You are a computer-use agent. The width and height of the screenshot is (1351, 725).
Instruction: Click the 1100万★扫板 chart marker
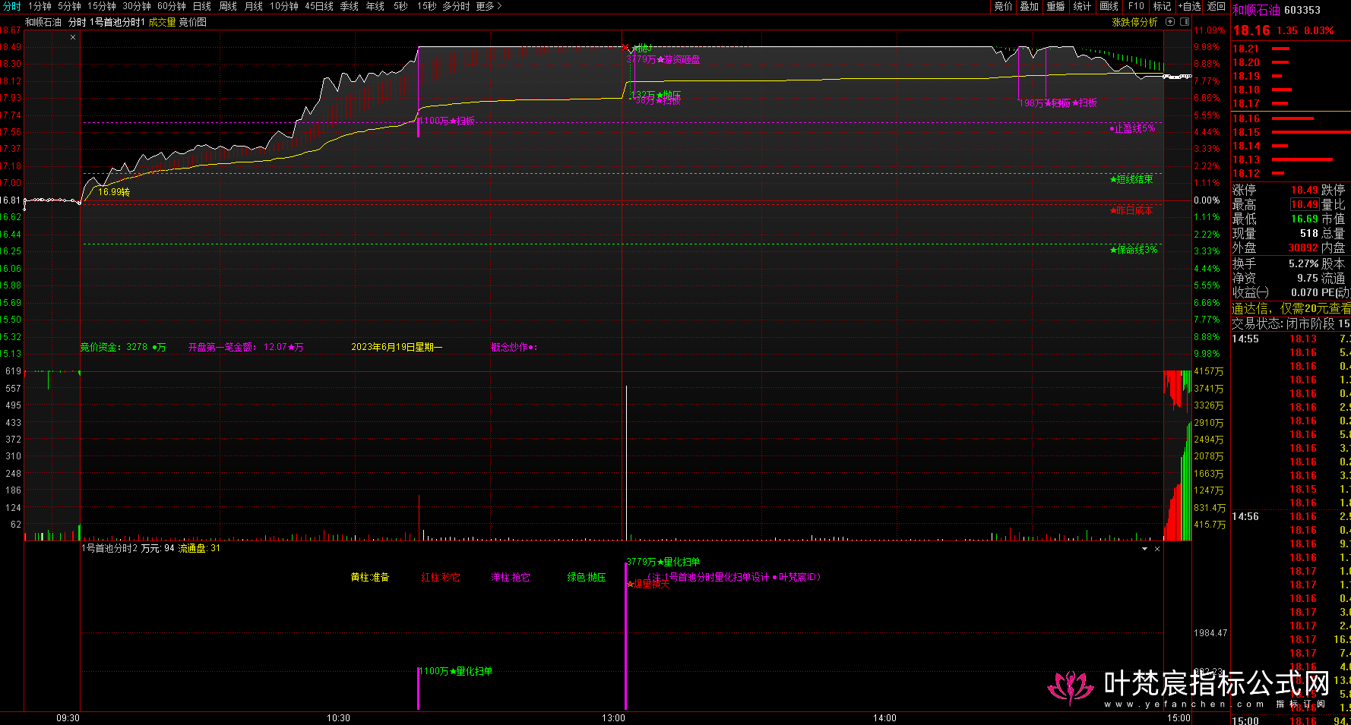click(x=448, y=121)
